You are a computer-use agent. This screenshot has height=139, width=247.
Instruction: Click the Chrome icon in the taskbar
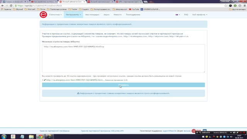pos(40,136)
